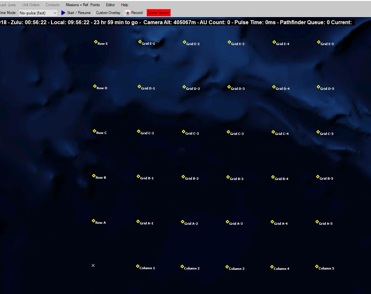Open the Missions + Ref. Points menu
Image resolution: width=371 pixels, height=294 pixels.
pos(83,5)
